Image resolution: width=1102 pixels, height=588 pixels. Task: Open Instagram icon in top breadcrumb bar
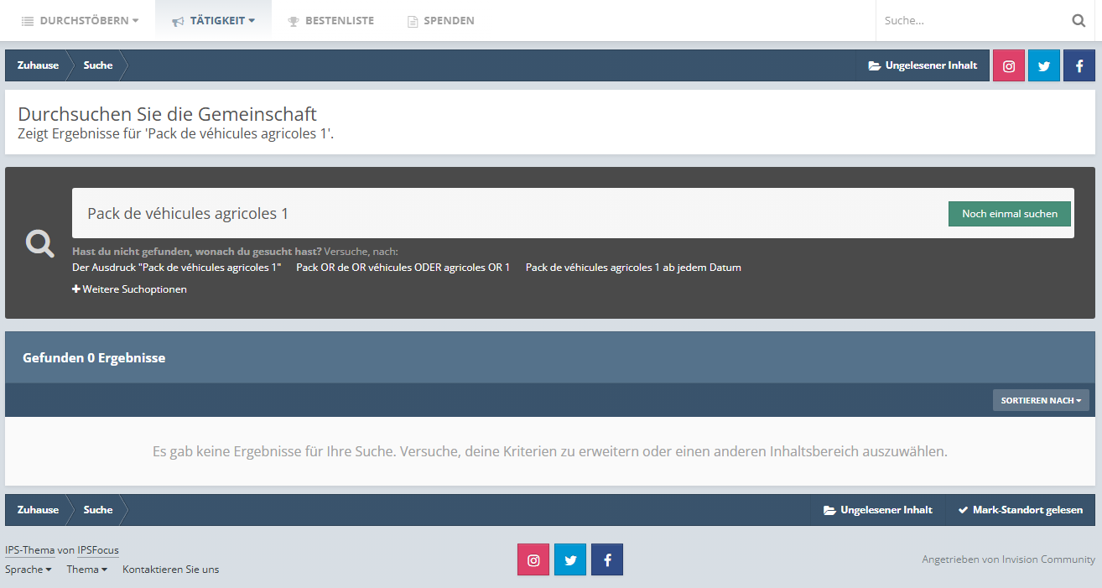[1009, 65]
